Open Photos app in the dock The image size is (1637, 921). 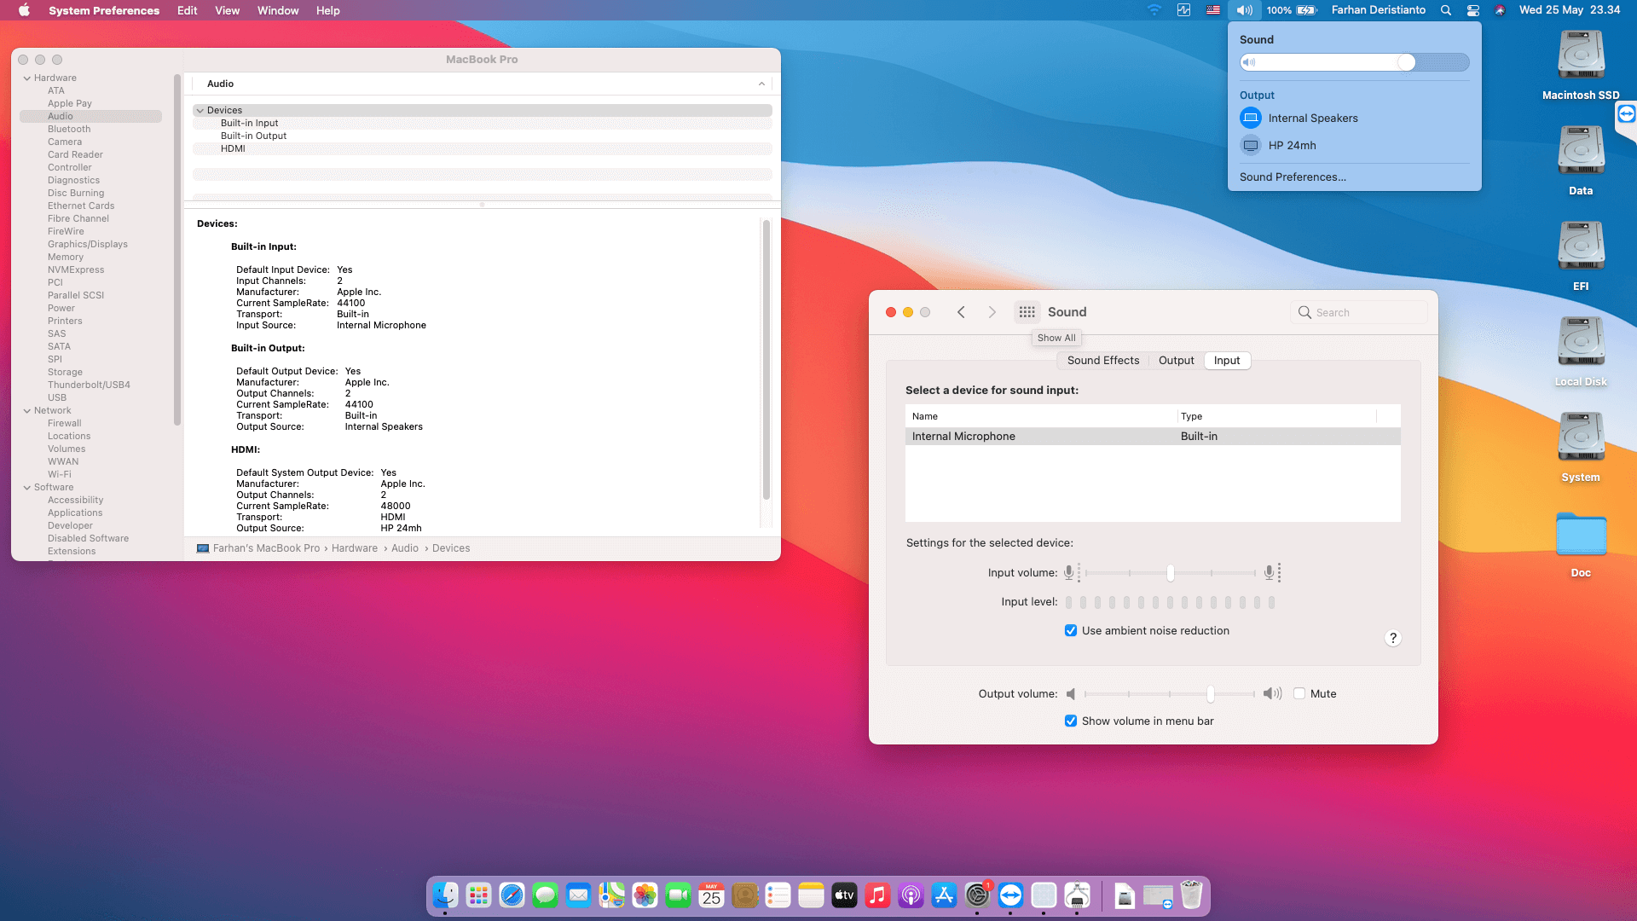[645, 895]
